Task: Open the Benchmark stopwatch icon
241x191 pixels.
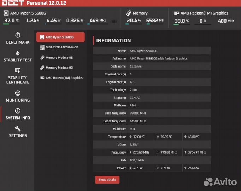Action: point(18,35)
